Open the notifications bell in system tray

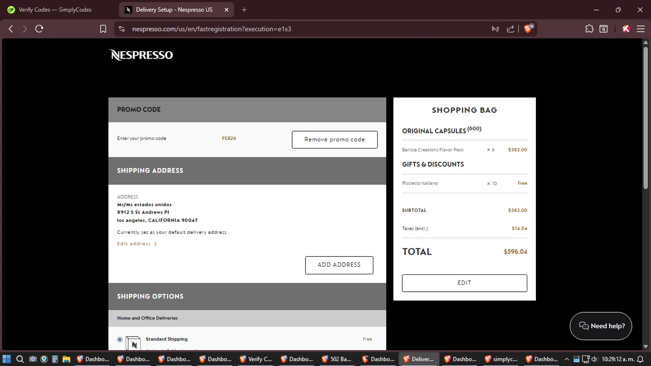tap(640, 359)
